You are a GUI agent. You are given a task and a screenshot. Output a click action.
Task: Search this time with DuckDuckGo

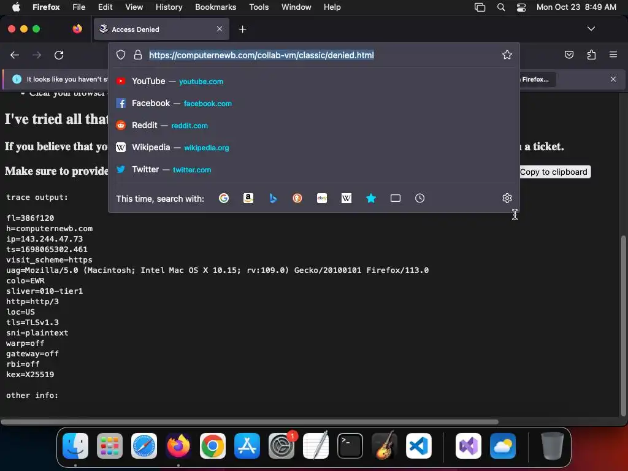(297, 198)
